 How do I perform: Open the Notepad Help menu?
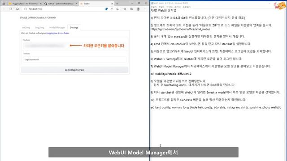tap(187, 7)
